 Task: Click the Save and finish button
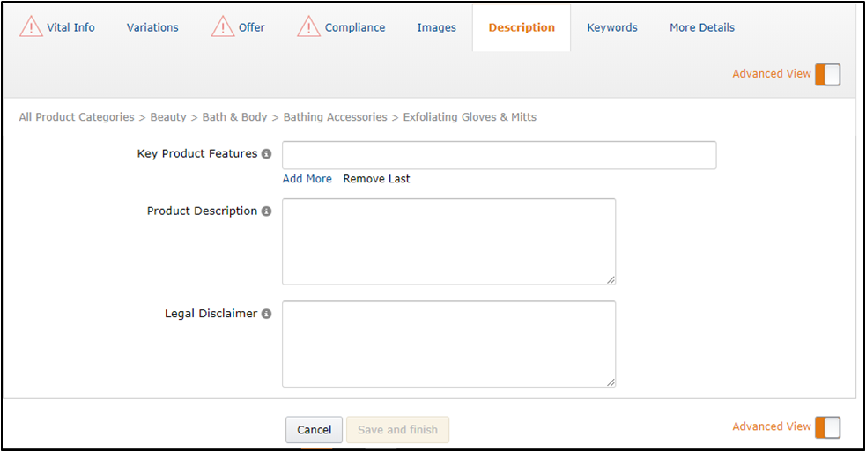(x=397, y=430)
